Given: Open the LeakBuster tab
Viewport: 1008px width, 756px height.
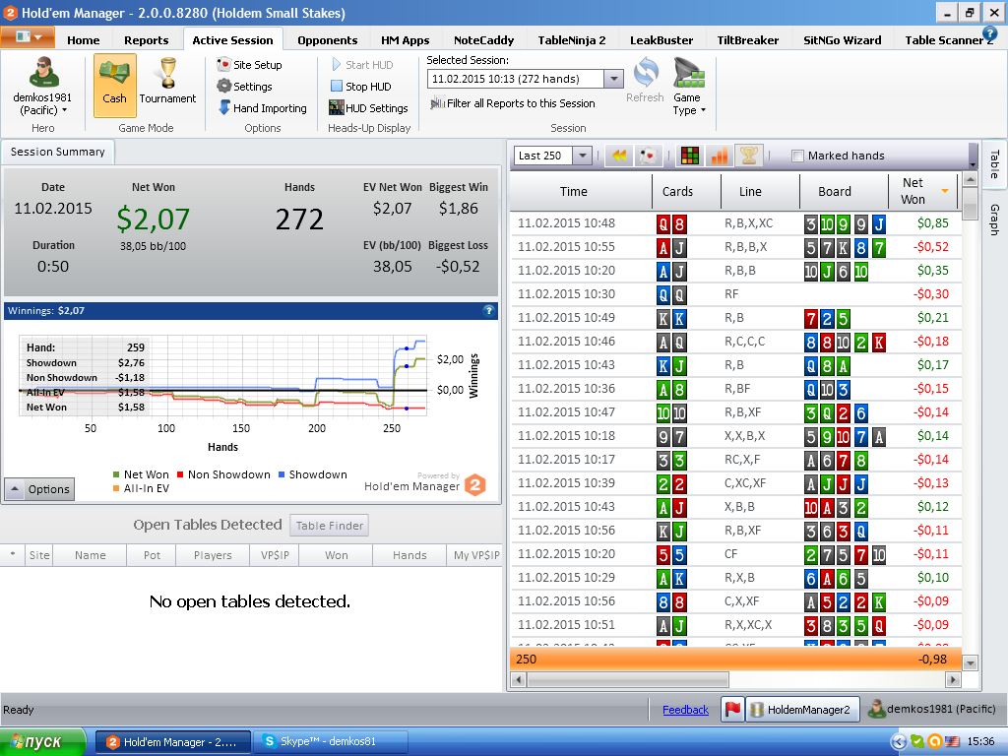Looking at the screenshot, I should (661, 39).
